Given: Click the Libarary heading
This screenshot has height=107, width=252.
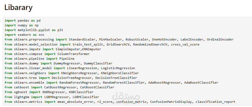Looking at the screenshot, I should coord(18,7).
